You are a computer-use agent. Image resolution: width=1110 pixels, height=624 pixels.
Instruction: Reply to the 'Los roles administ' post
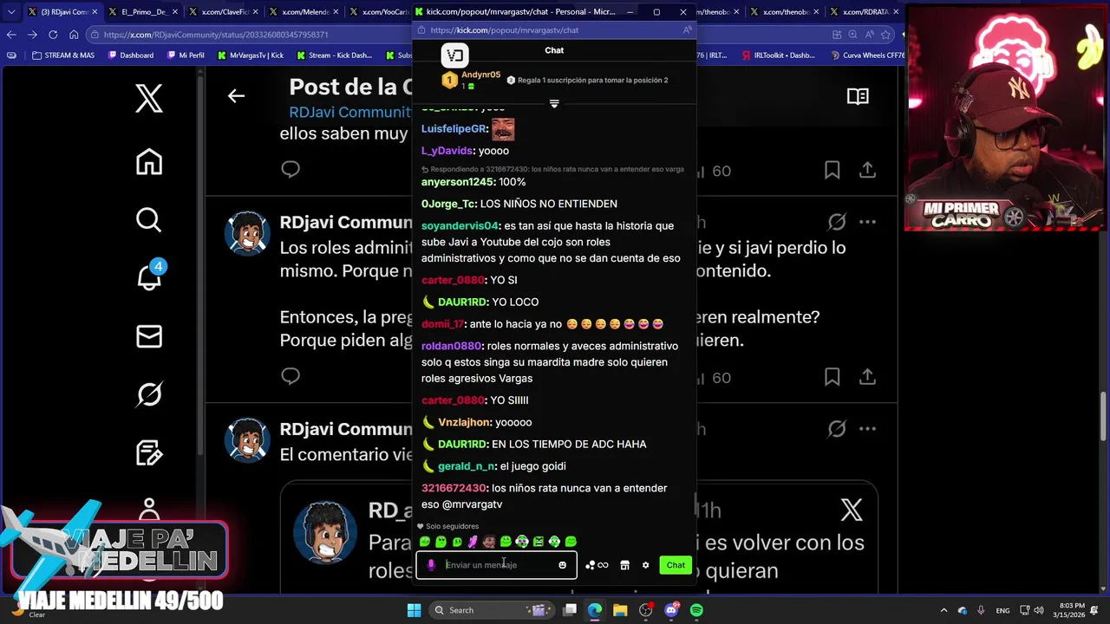pos(291,376)
